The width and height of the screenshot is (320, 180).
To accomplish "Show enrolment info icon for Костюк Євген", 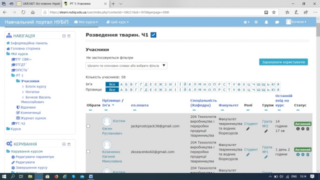I will [298, 129].
